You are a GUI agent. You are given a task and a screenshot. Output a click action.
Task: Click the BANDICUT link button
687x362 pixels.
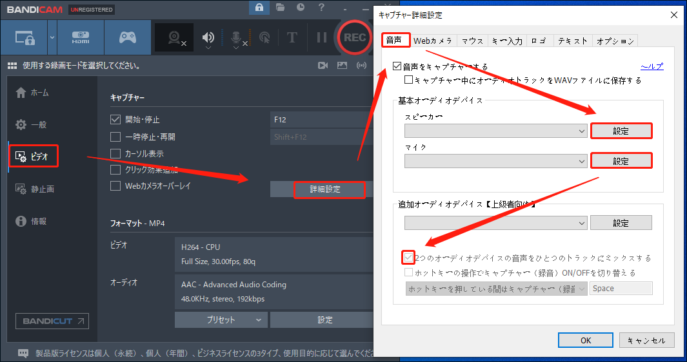[52, 321]
